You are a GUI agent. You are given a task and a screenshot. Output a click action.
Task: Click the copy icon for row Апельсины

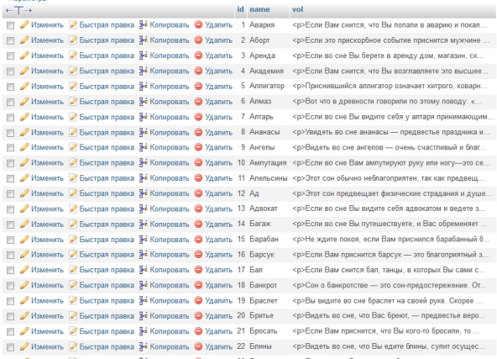click(x=144, y=178)
